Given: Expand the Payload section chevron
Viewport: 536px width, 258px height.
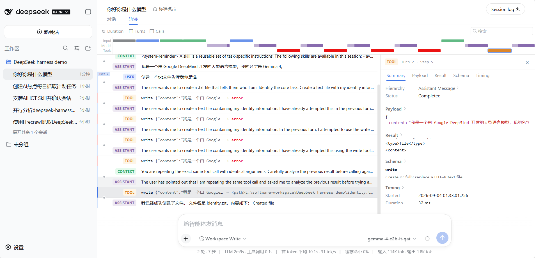Looking at the screenshot, I should [x=405, y=109].
